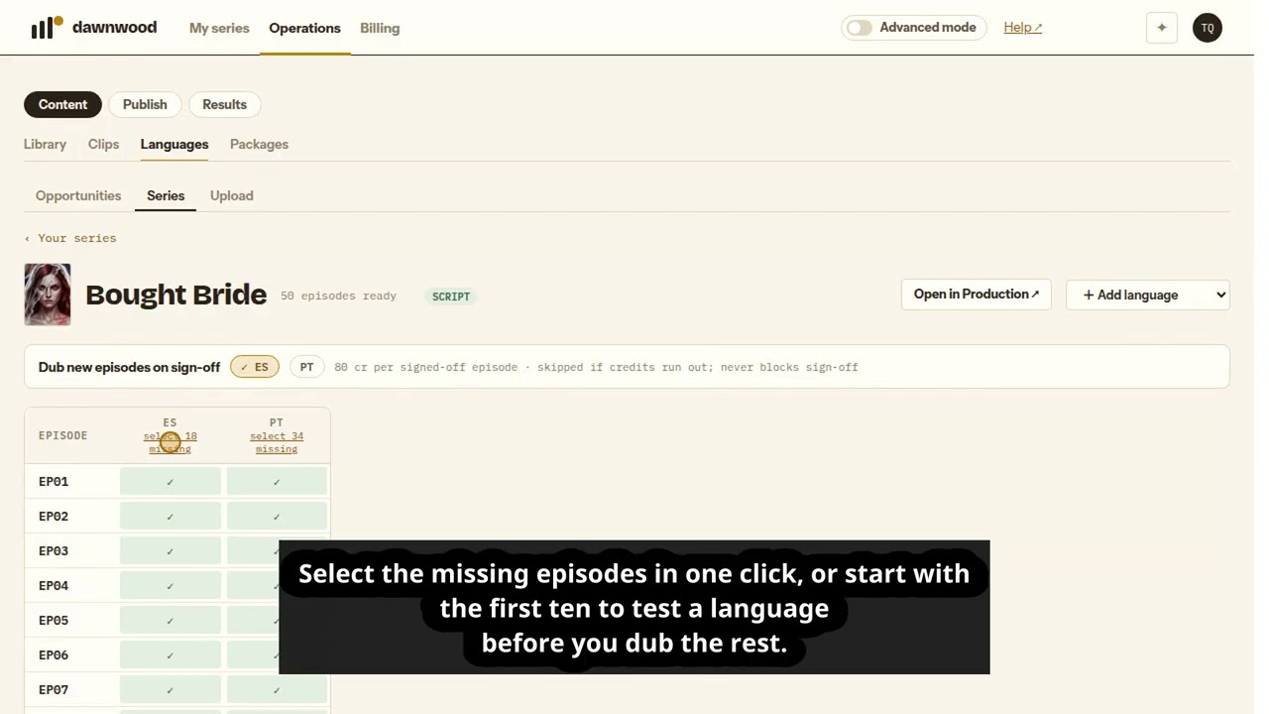
Task: Switch to the Results pill tab
Action: tap(224, 104)
